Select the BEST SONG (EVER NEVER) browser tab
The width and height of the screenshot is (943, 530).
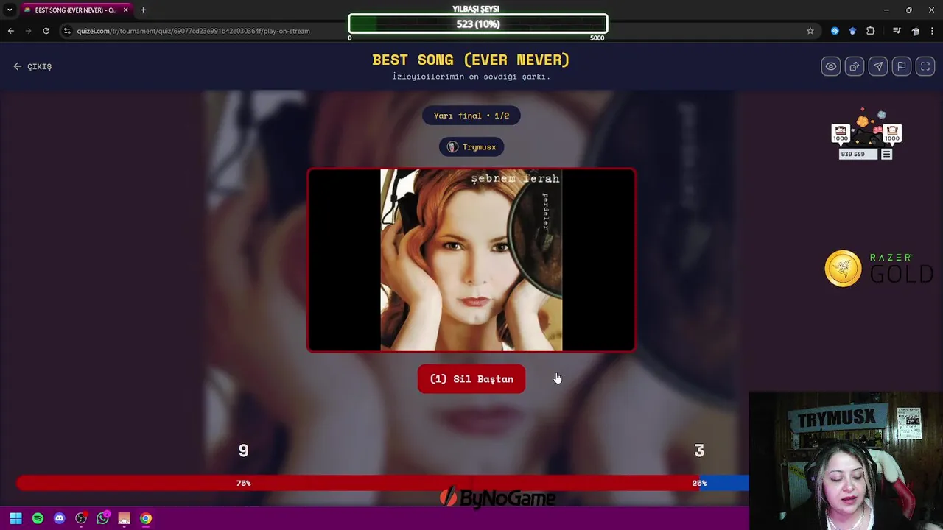click(x=75, y=10)
